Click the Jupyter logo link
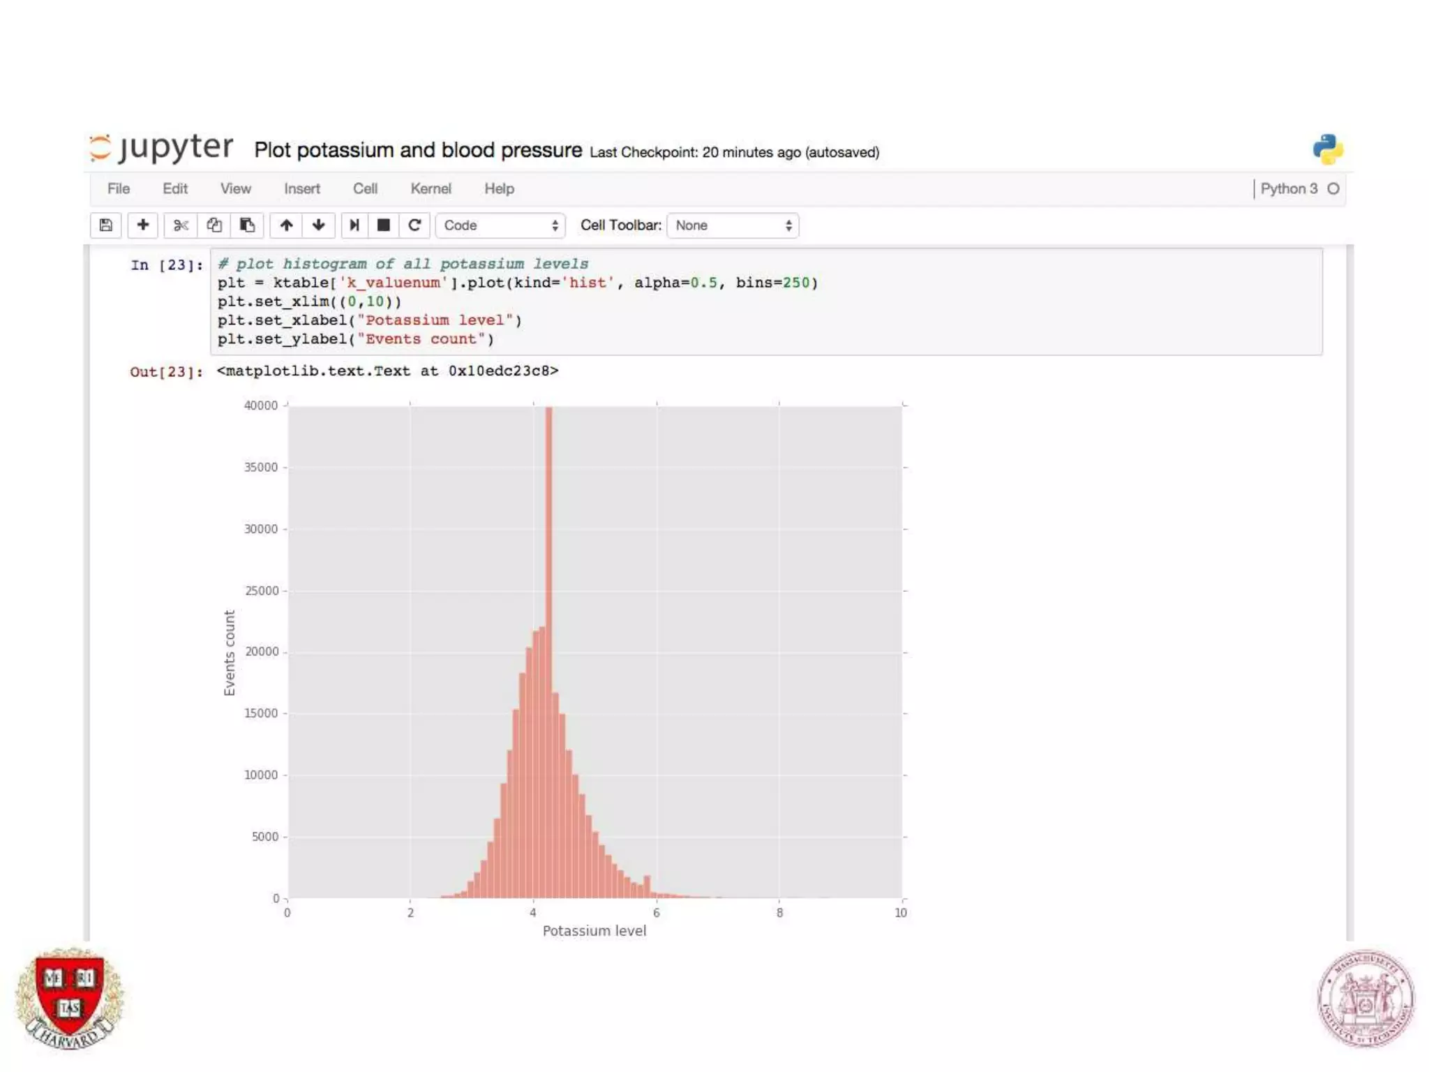The width and height of the screenshot is (1429, 1072). click(162, 148)
